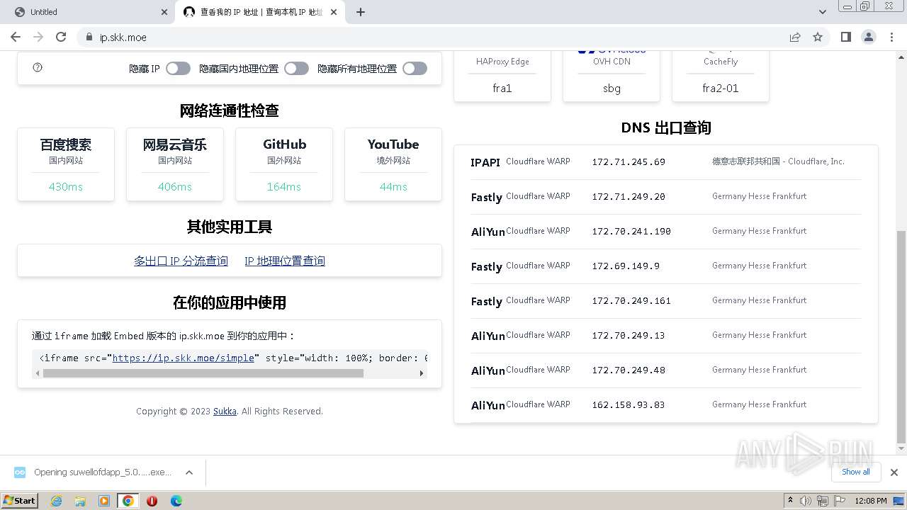The height and width of the screenshot is (510, 907).
Task: Click the GitHub connectivity card
Action: [284, 164]
